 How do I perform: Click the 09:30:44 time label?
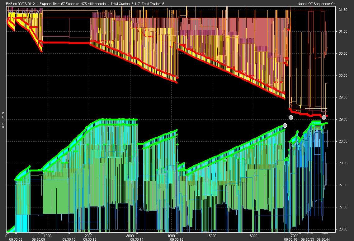tap(323, 239)
